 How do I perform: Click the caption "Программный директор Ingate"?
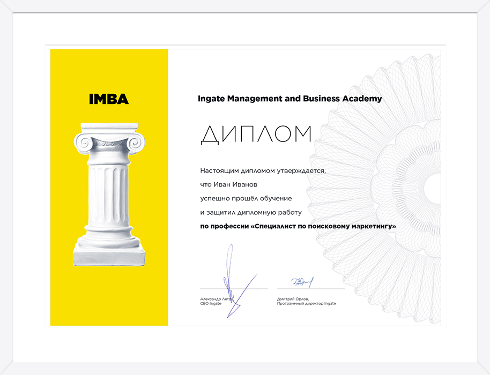tap(307, 304)
